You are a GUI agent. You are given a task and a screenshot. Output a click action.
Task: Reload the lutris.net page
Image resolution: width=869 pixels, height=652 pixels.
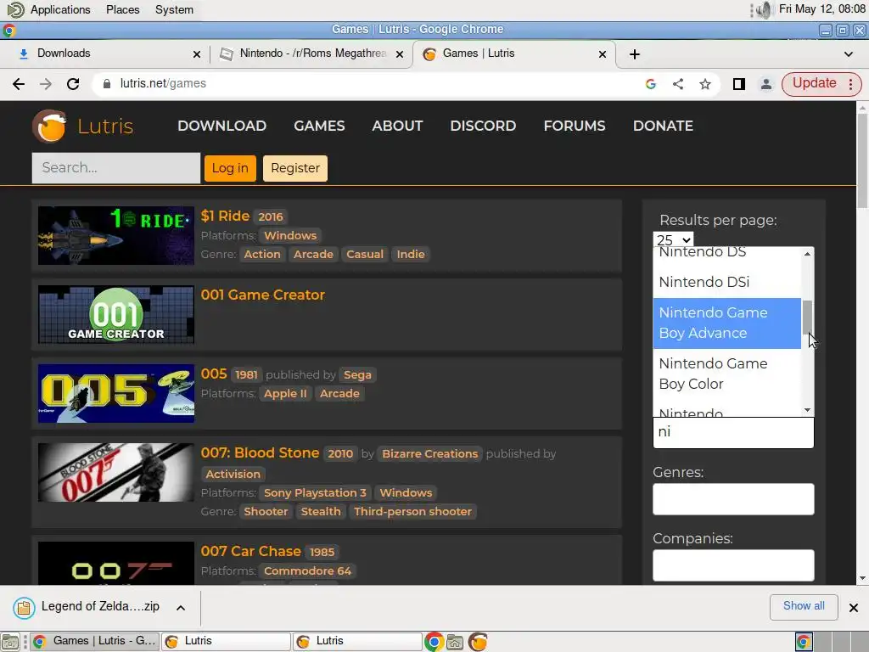(73, 84)
